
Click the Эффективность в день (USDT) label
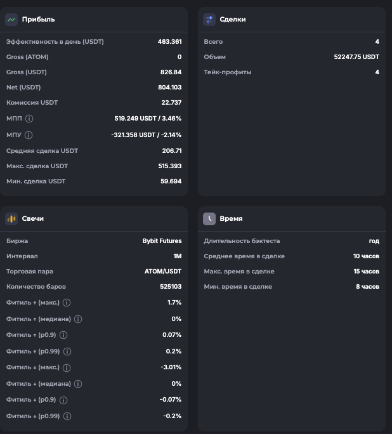click(x=55, y=42)
